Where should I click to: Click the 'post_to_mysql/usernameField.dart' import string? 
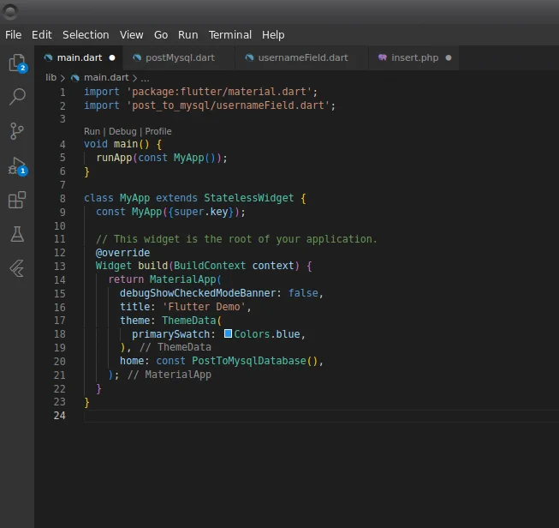(x=228, y=105)
